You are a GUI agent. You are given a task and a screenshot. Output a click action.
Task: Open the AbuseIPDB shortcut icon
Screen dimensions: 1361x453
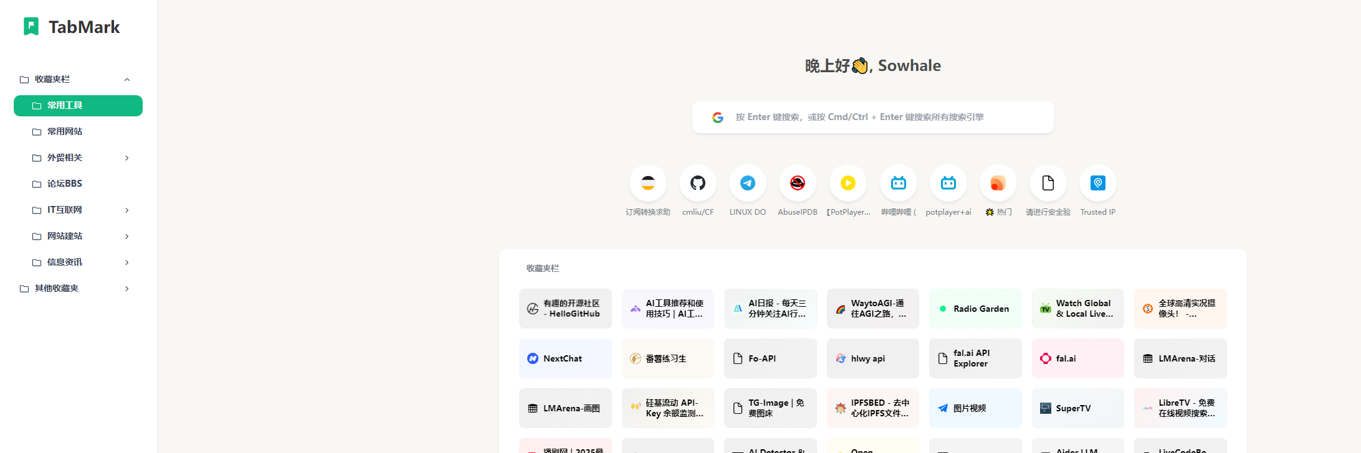click(x=798, y=183)
